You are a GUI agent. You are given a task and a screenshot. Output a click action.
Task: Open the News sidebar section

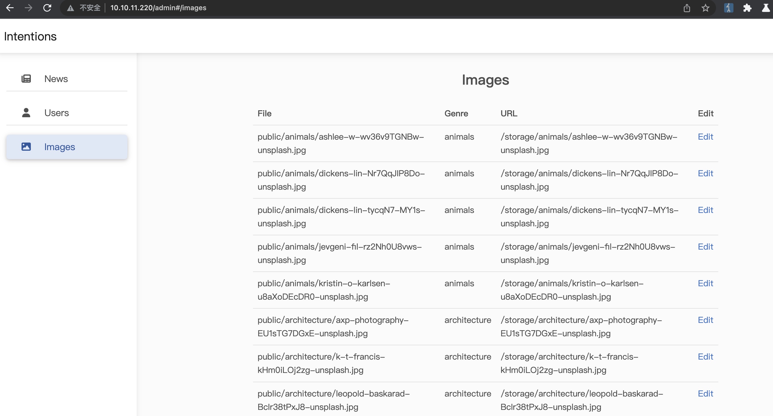tap(56, 79)
